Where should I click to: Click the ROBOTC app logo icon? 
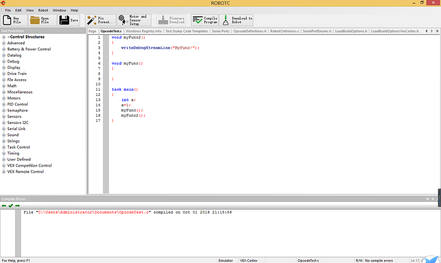pos(3,3)
